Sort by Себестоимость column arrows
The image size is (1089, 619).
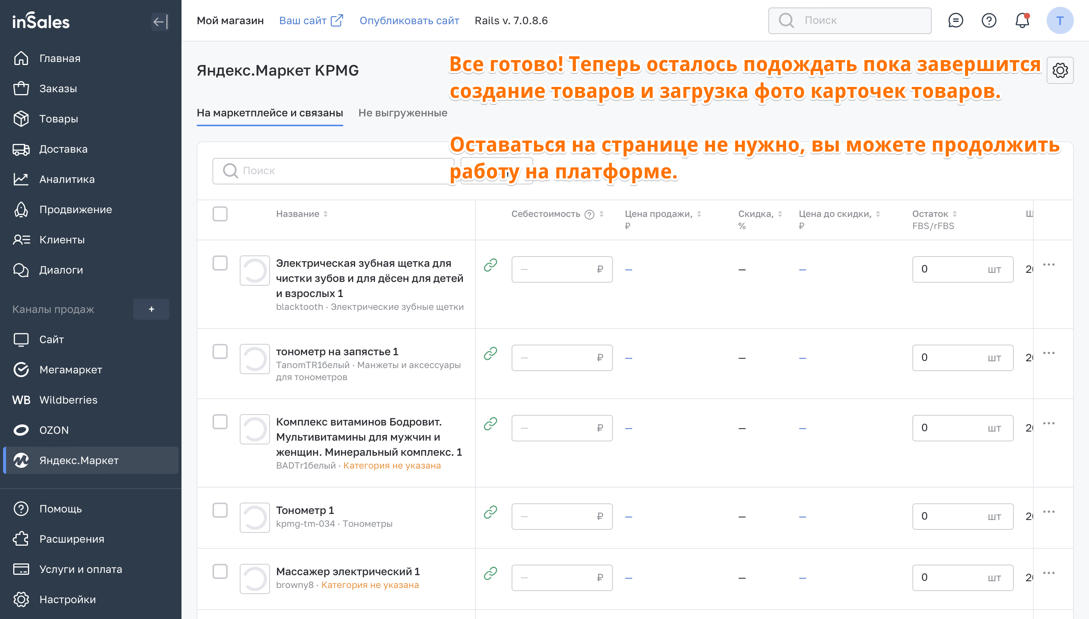pos(602,214)
